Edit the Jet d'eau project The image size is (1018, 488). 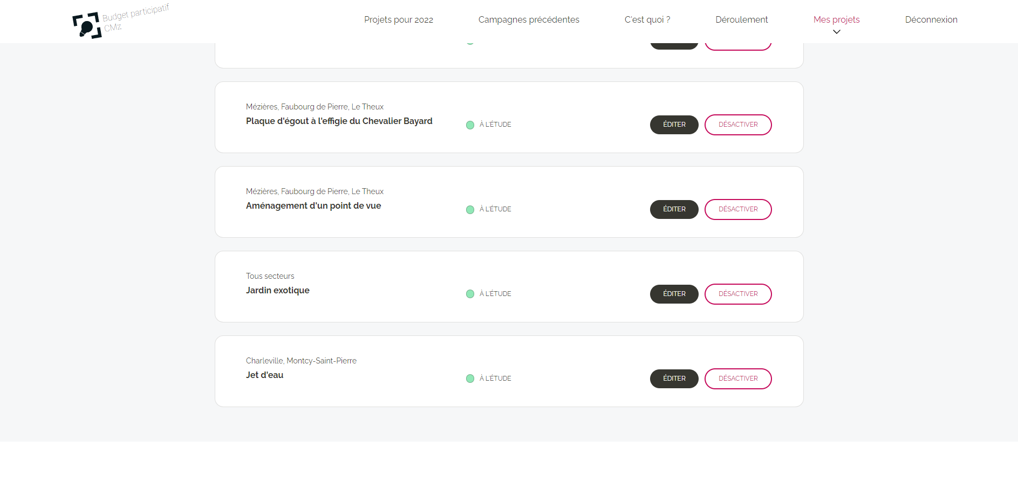point(674,379)
